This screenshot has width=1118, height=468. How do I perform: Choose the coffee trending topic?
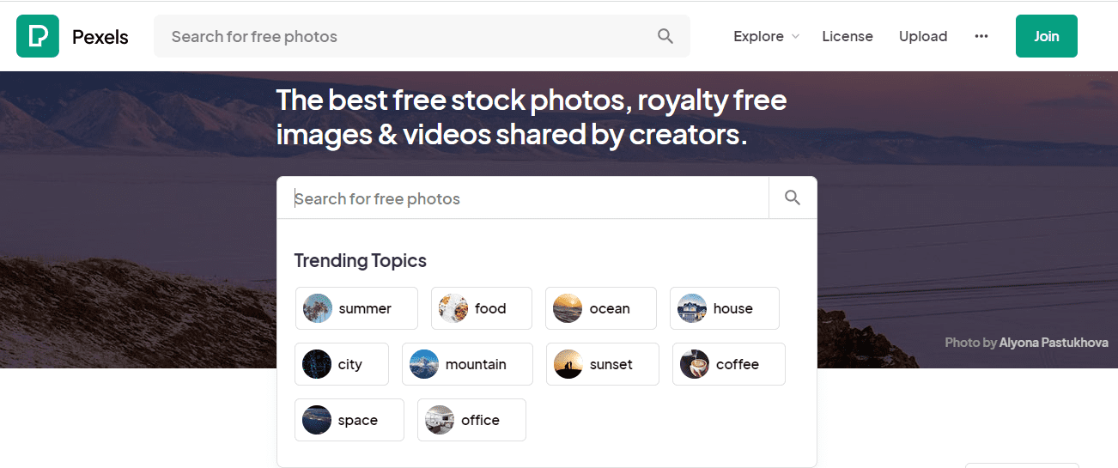[729, 364]
